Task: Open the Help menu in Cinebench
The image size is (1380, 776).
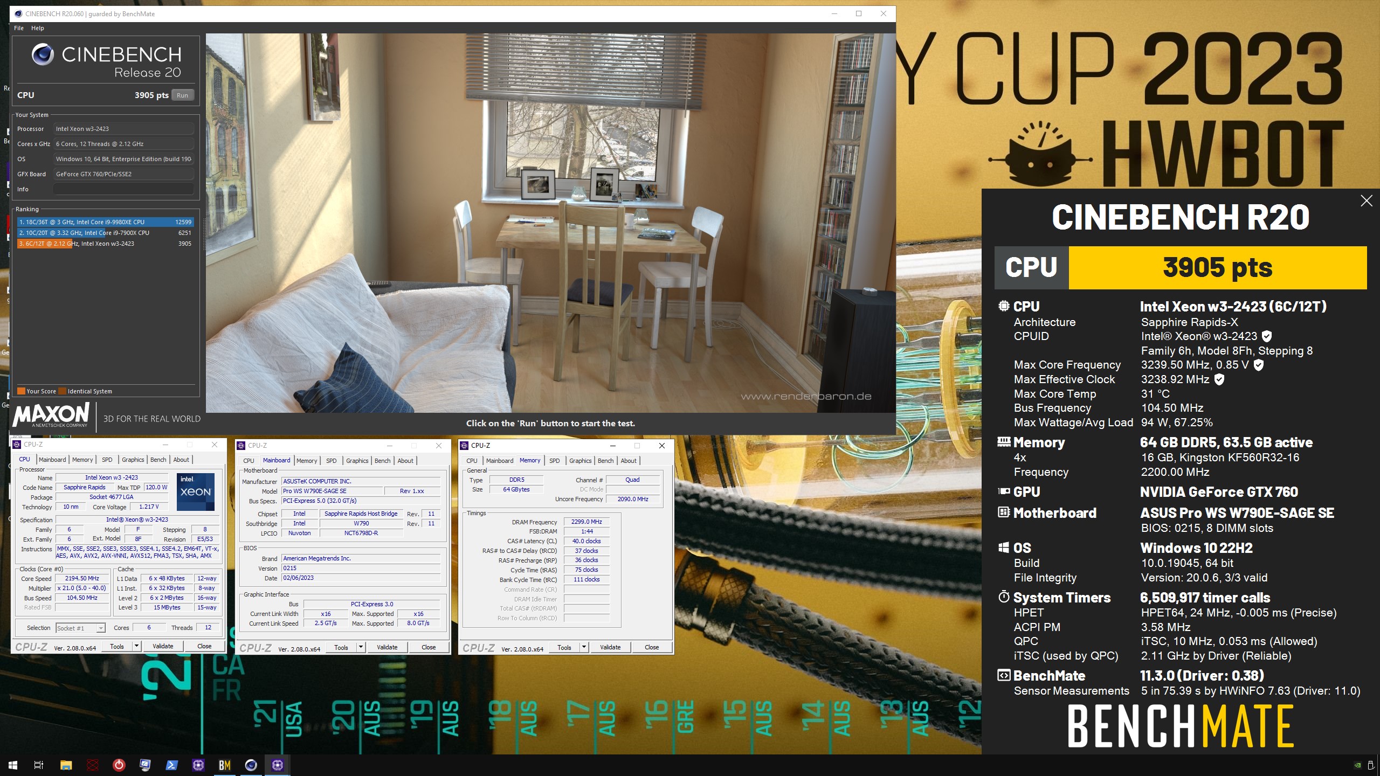Action: click(38, 28)
